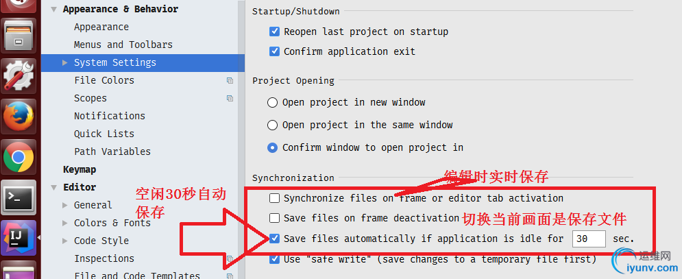Screen dimensions: 682x279
Task: Click the idle seconds input field
Action: coord(589,239)
